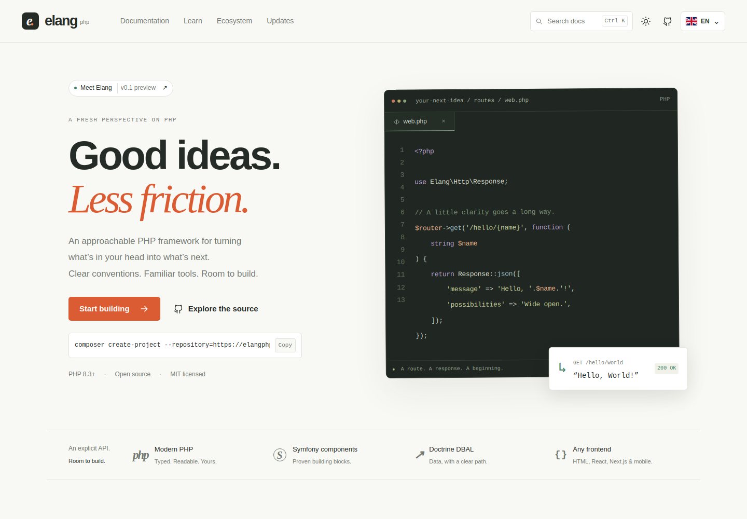Click code file icon on web.php tab
The height and width of the screenshot is (519, 747).
click(x=396, y=121)
